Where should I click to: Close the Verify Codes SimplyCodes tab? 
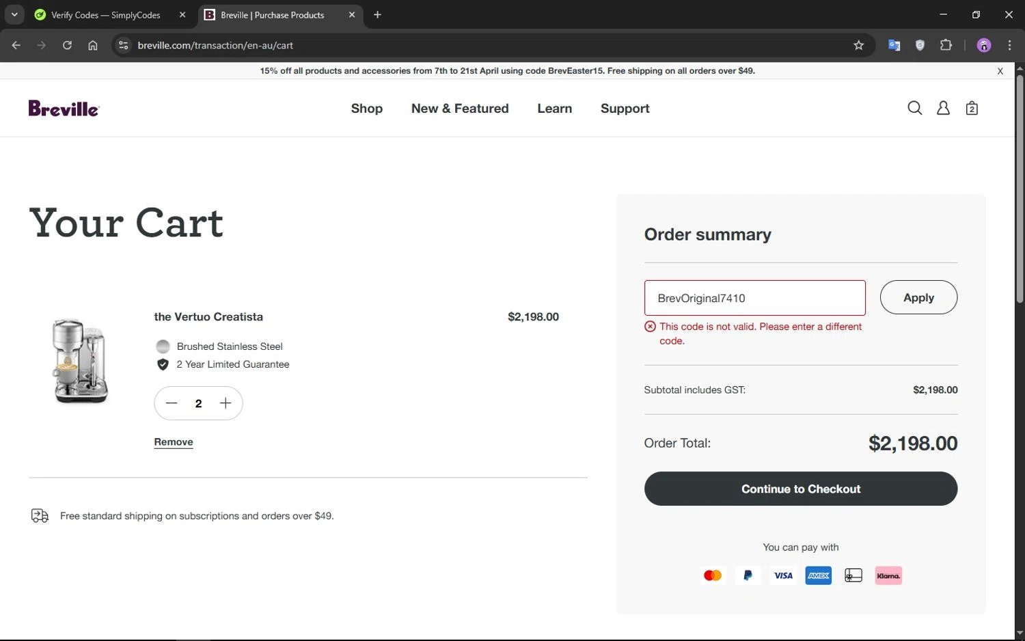click(x=182, y=14)
